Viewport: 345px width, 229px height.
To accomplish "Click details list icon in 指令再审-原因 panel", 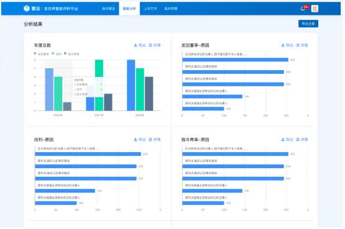I will click(298, 140).
